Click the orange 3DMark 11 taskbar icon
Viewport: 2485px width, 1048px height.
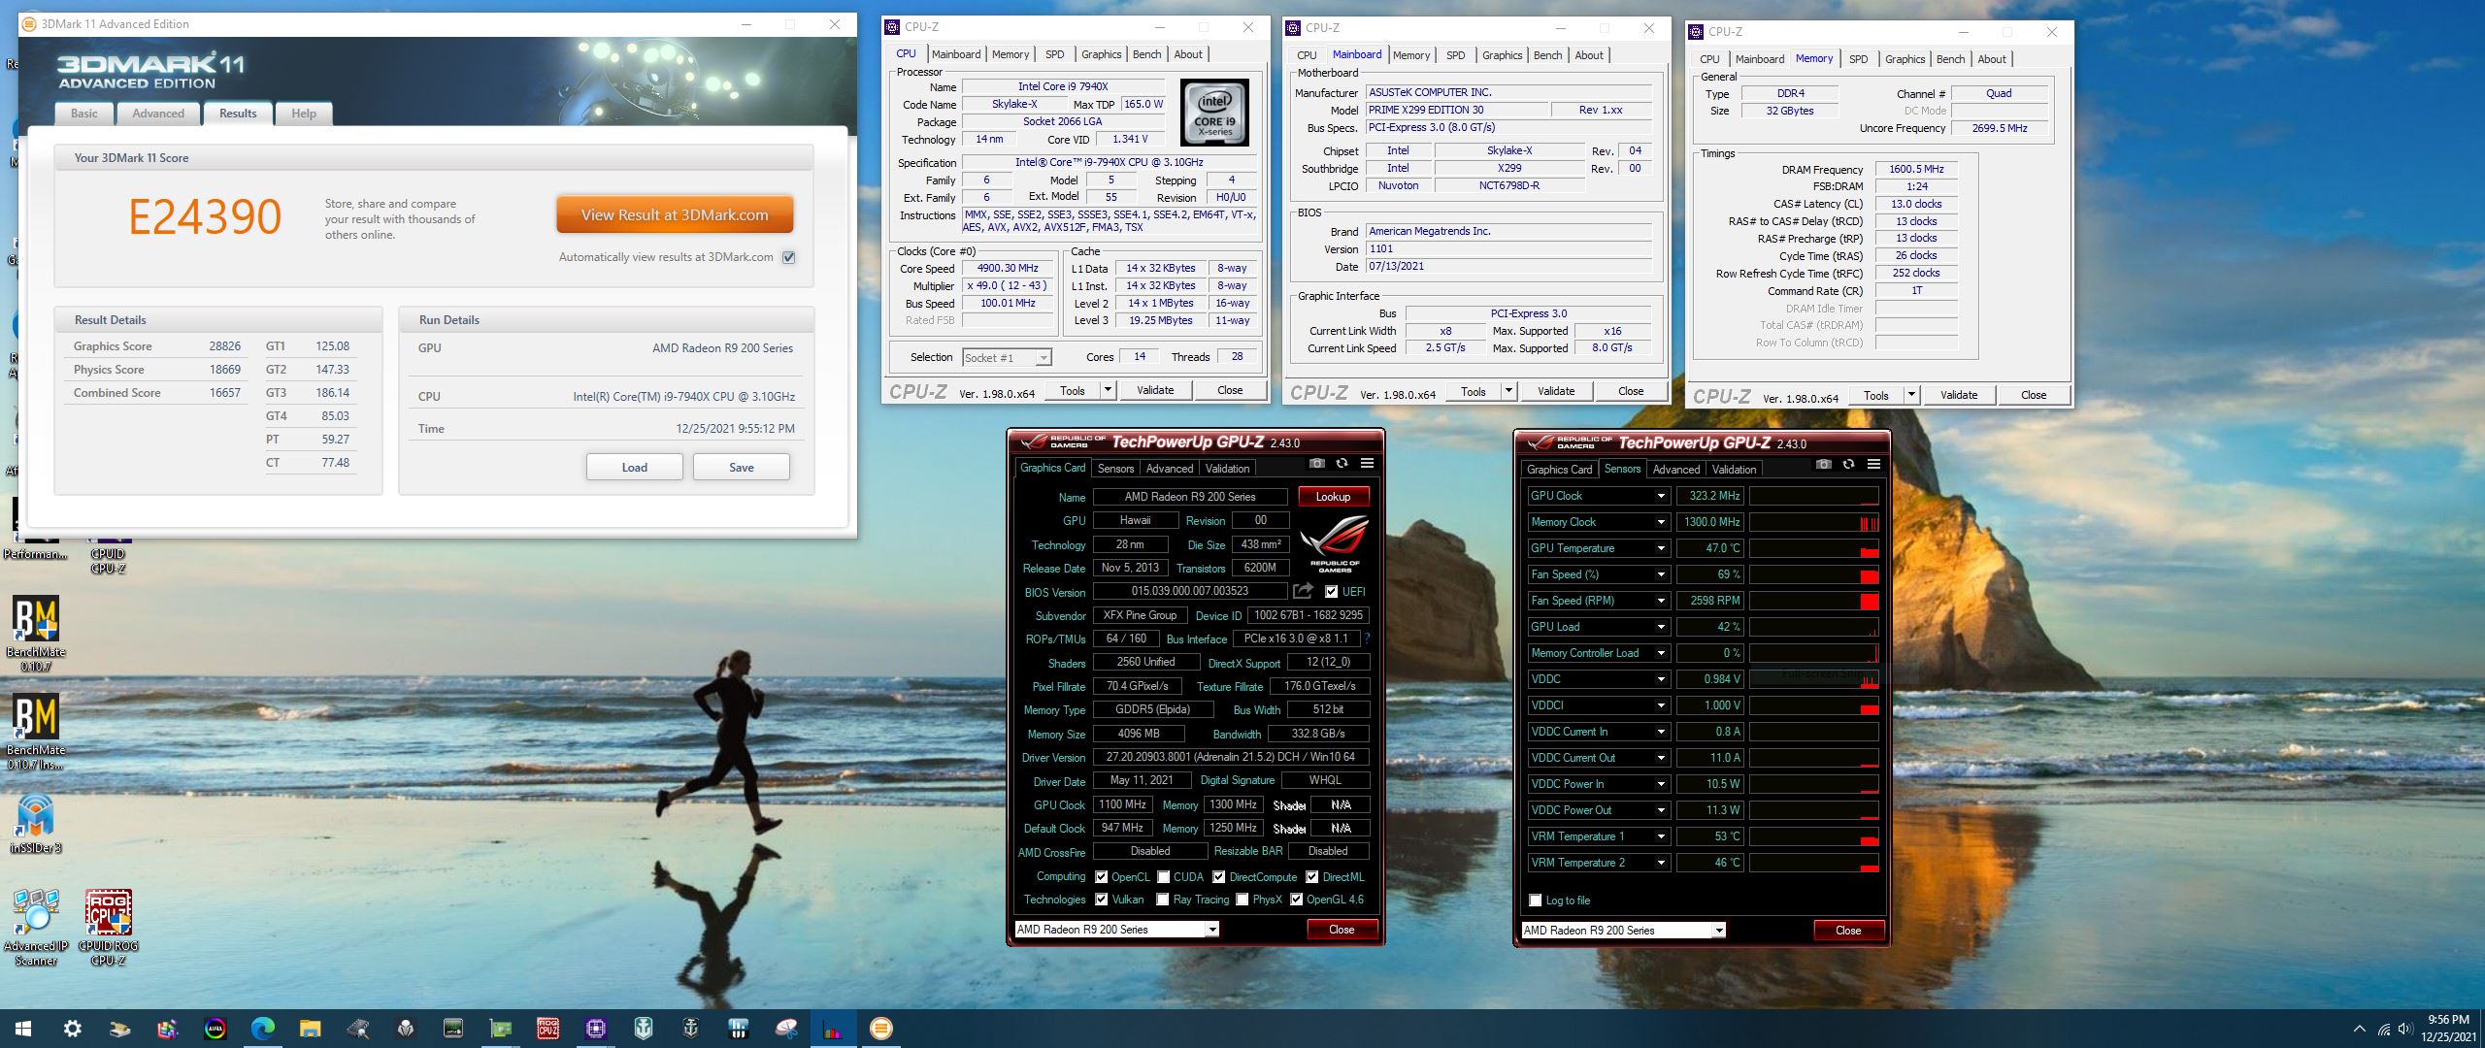point(880,1029)
